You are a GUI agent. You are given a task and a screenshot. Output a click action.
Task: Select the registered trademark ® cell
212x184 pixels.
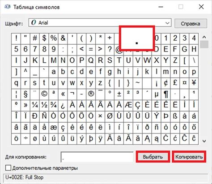pyautogui.click(x=91, y=94)
